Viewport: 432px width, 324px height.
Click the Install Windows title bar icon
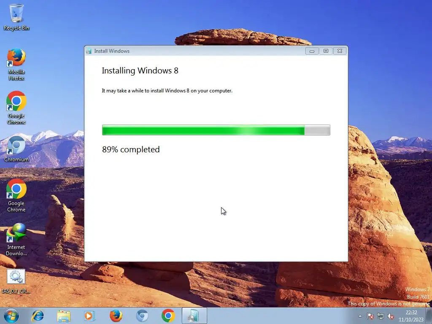click(89, 51)
